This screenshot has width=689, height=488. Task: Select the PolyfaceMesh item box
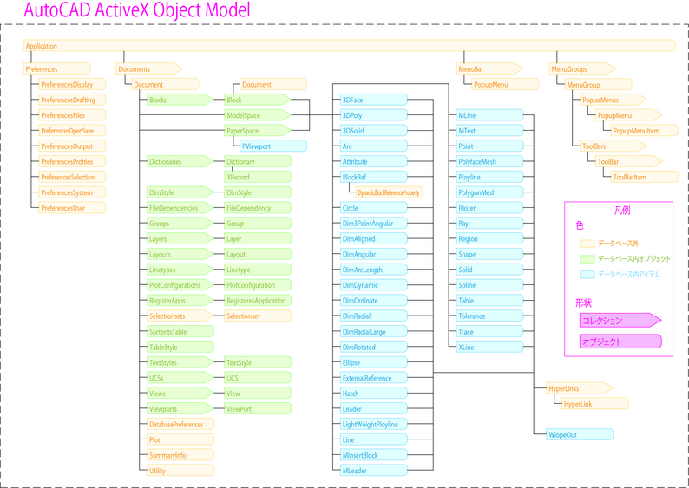pyautogui.click(x=490, y=161)
